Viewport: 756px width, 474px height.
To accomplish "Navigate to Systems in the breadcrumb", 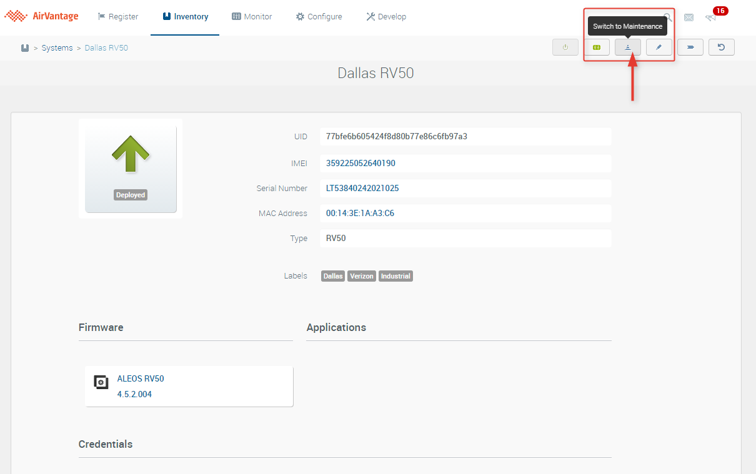I will pyautogui.click(x=57, y=48).
